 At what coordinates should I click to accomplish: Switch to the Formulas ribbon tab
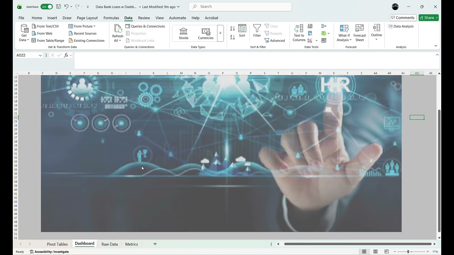coord(111,18)
